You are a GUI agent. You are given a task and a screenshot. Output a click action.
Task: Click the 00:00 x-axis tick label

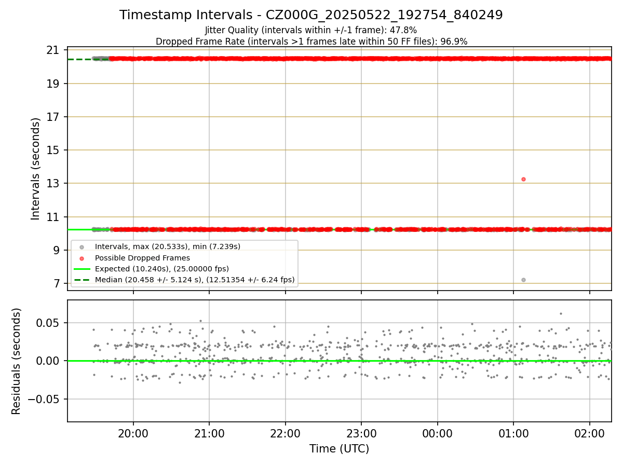(438, 433)
